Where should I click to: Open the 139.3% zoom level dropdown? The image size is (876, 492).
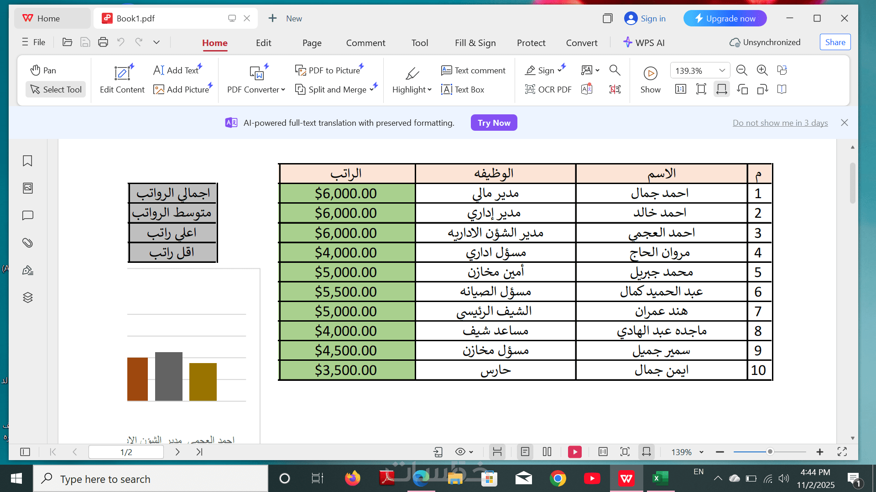(722, 71)
